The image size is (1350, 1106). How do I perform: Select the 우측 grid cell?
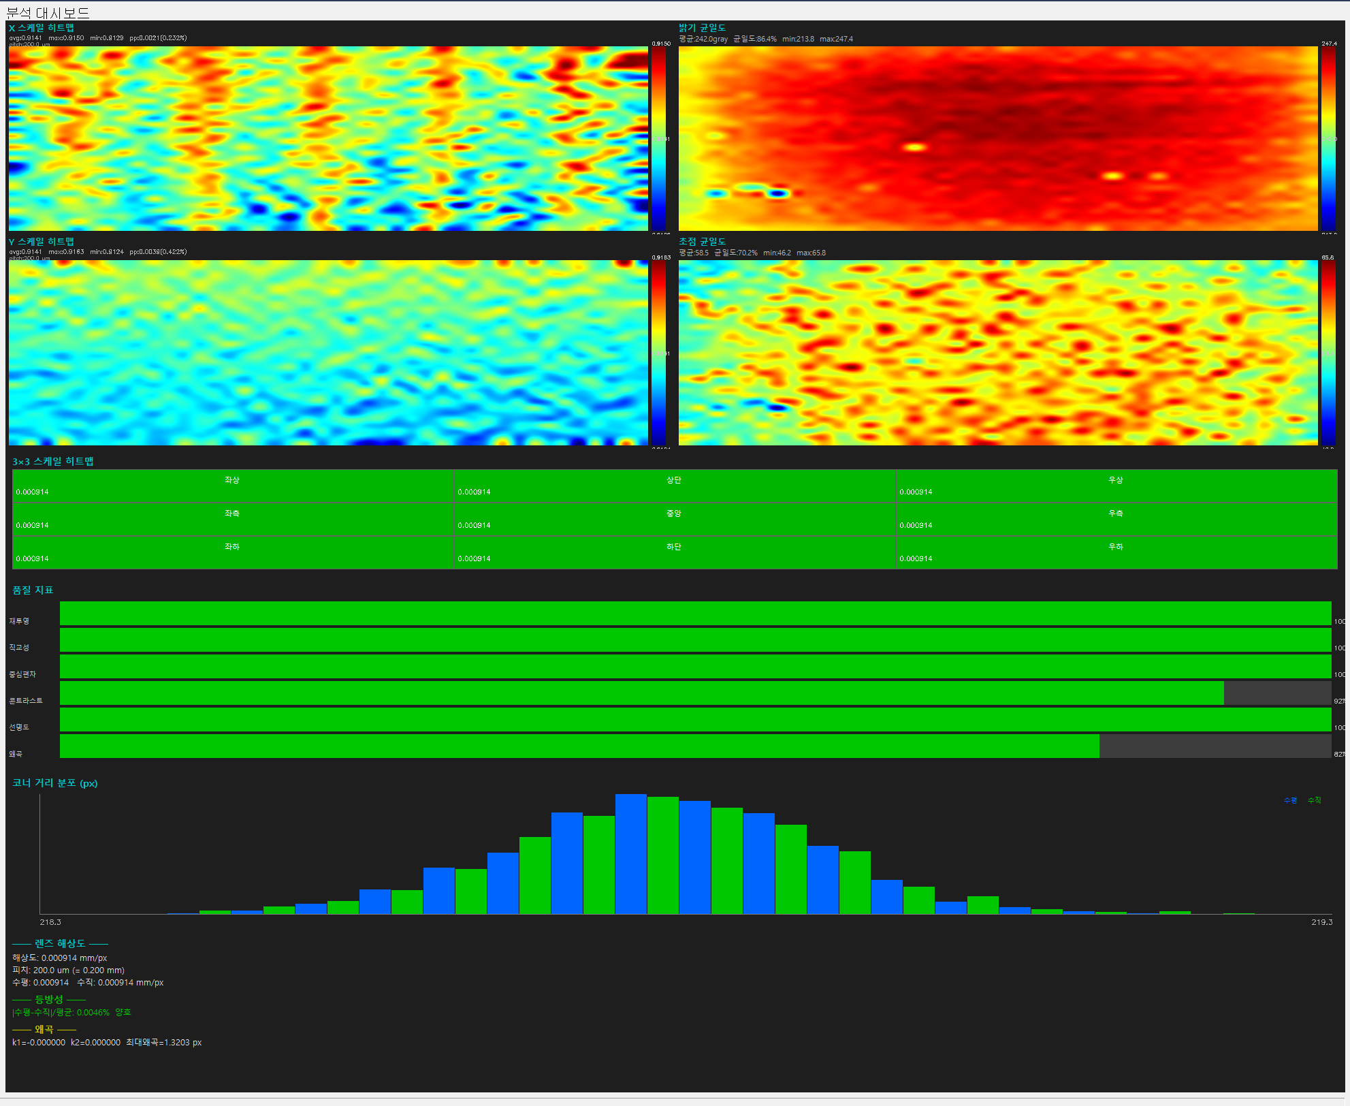[x=1116, y=519]
